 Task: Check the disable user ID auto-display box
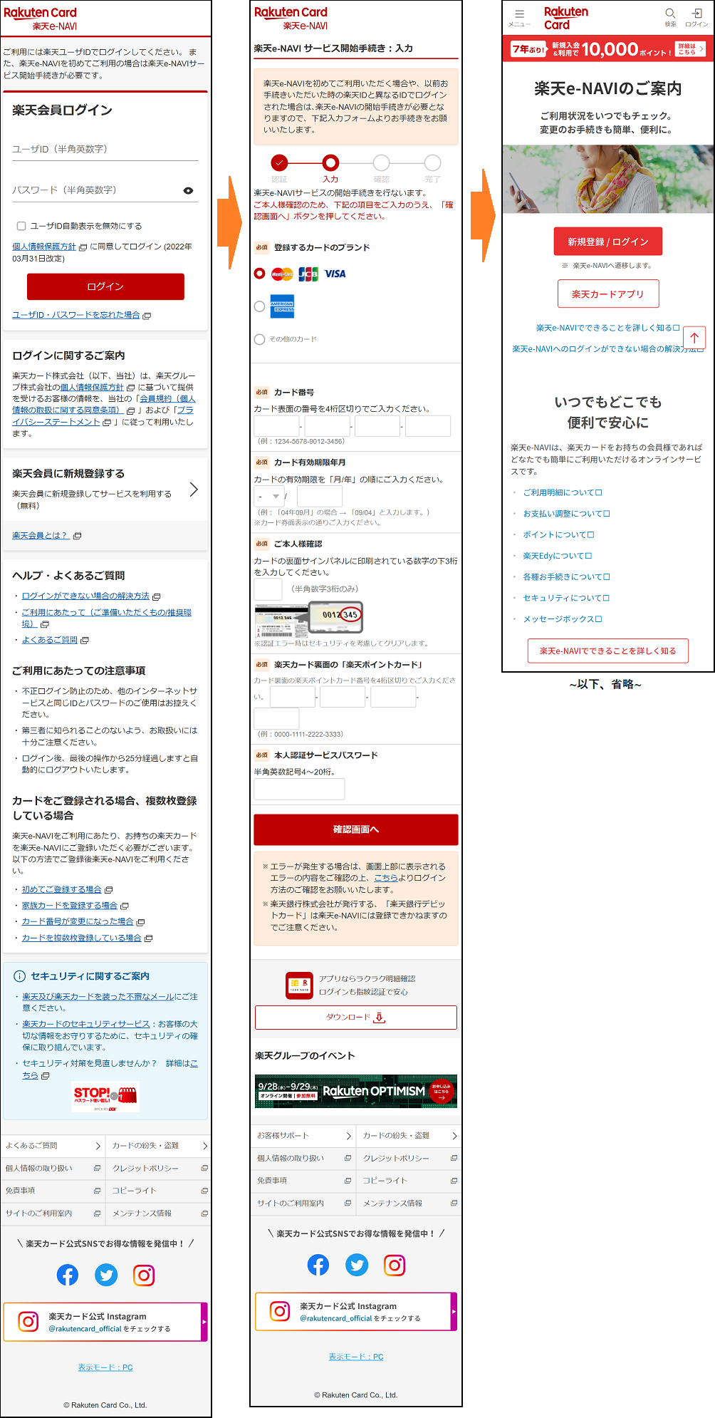[21, 226]
